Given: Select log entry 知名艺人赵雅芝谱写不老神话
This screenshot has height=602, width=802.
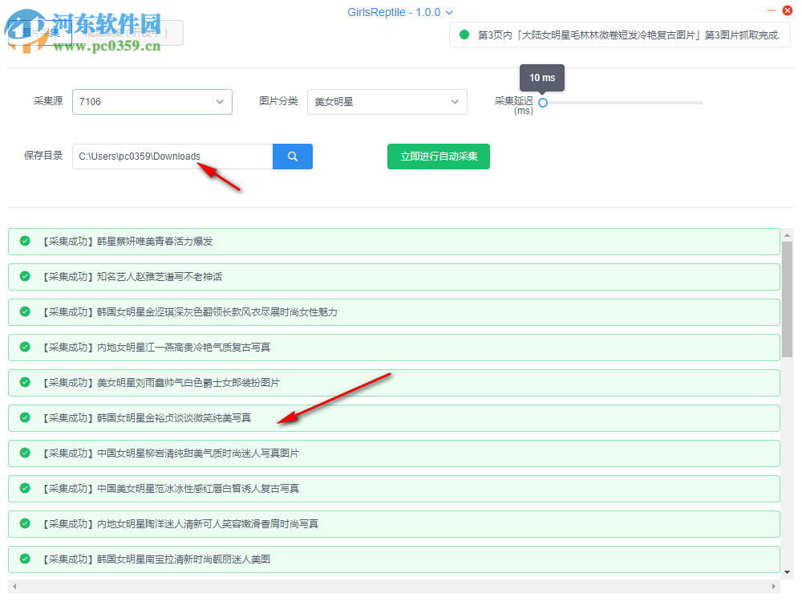Looking at the screenshot, I should pos(394,277).
